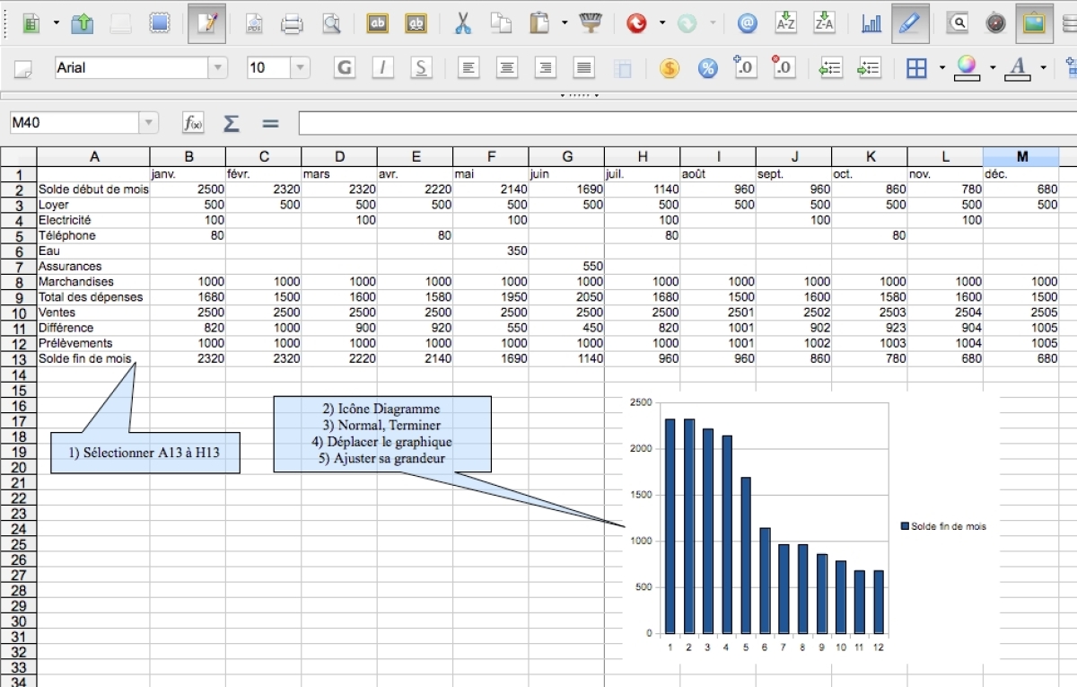
Task: Expand the font name dropdown
Action: (x=218, y=67)
